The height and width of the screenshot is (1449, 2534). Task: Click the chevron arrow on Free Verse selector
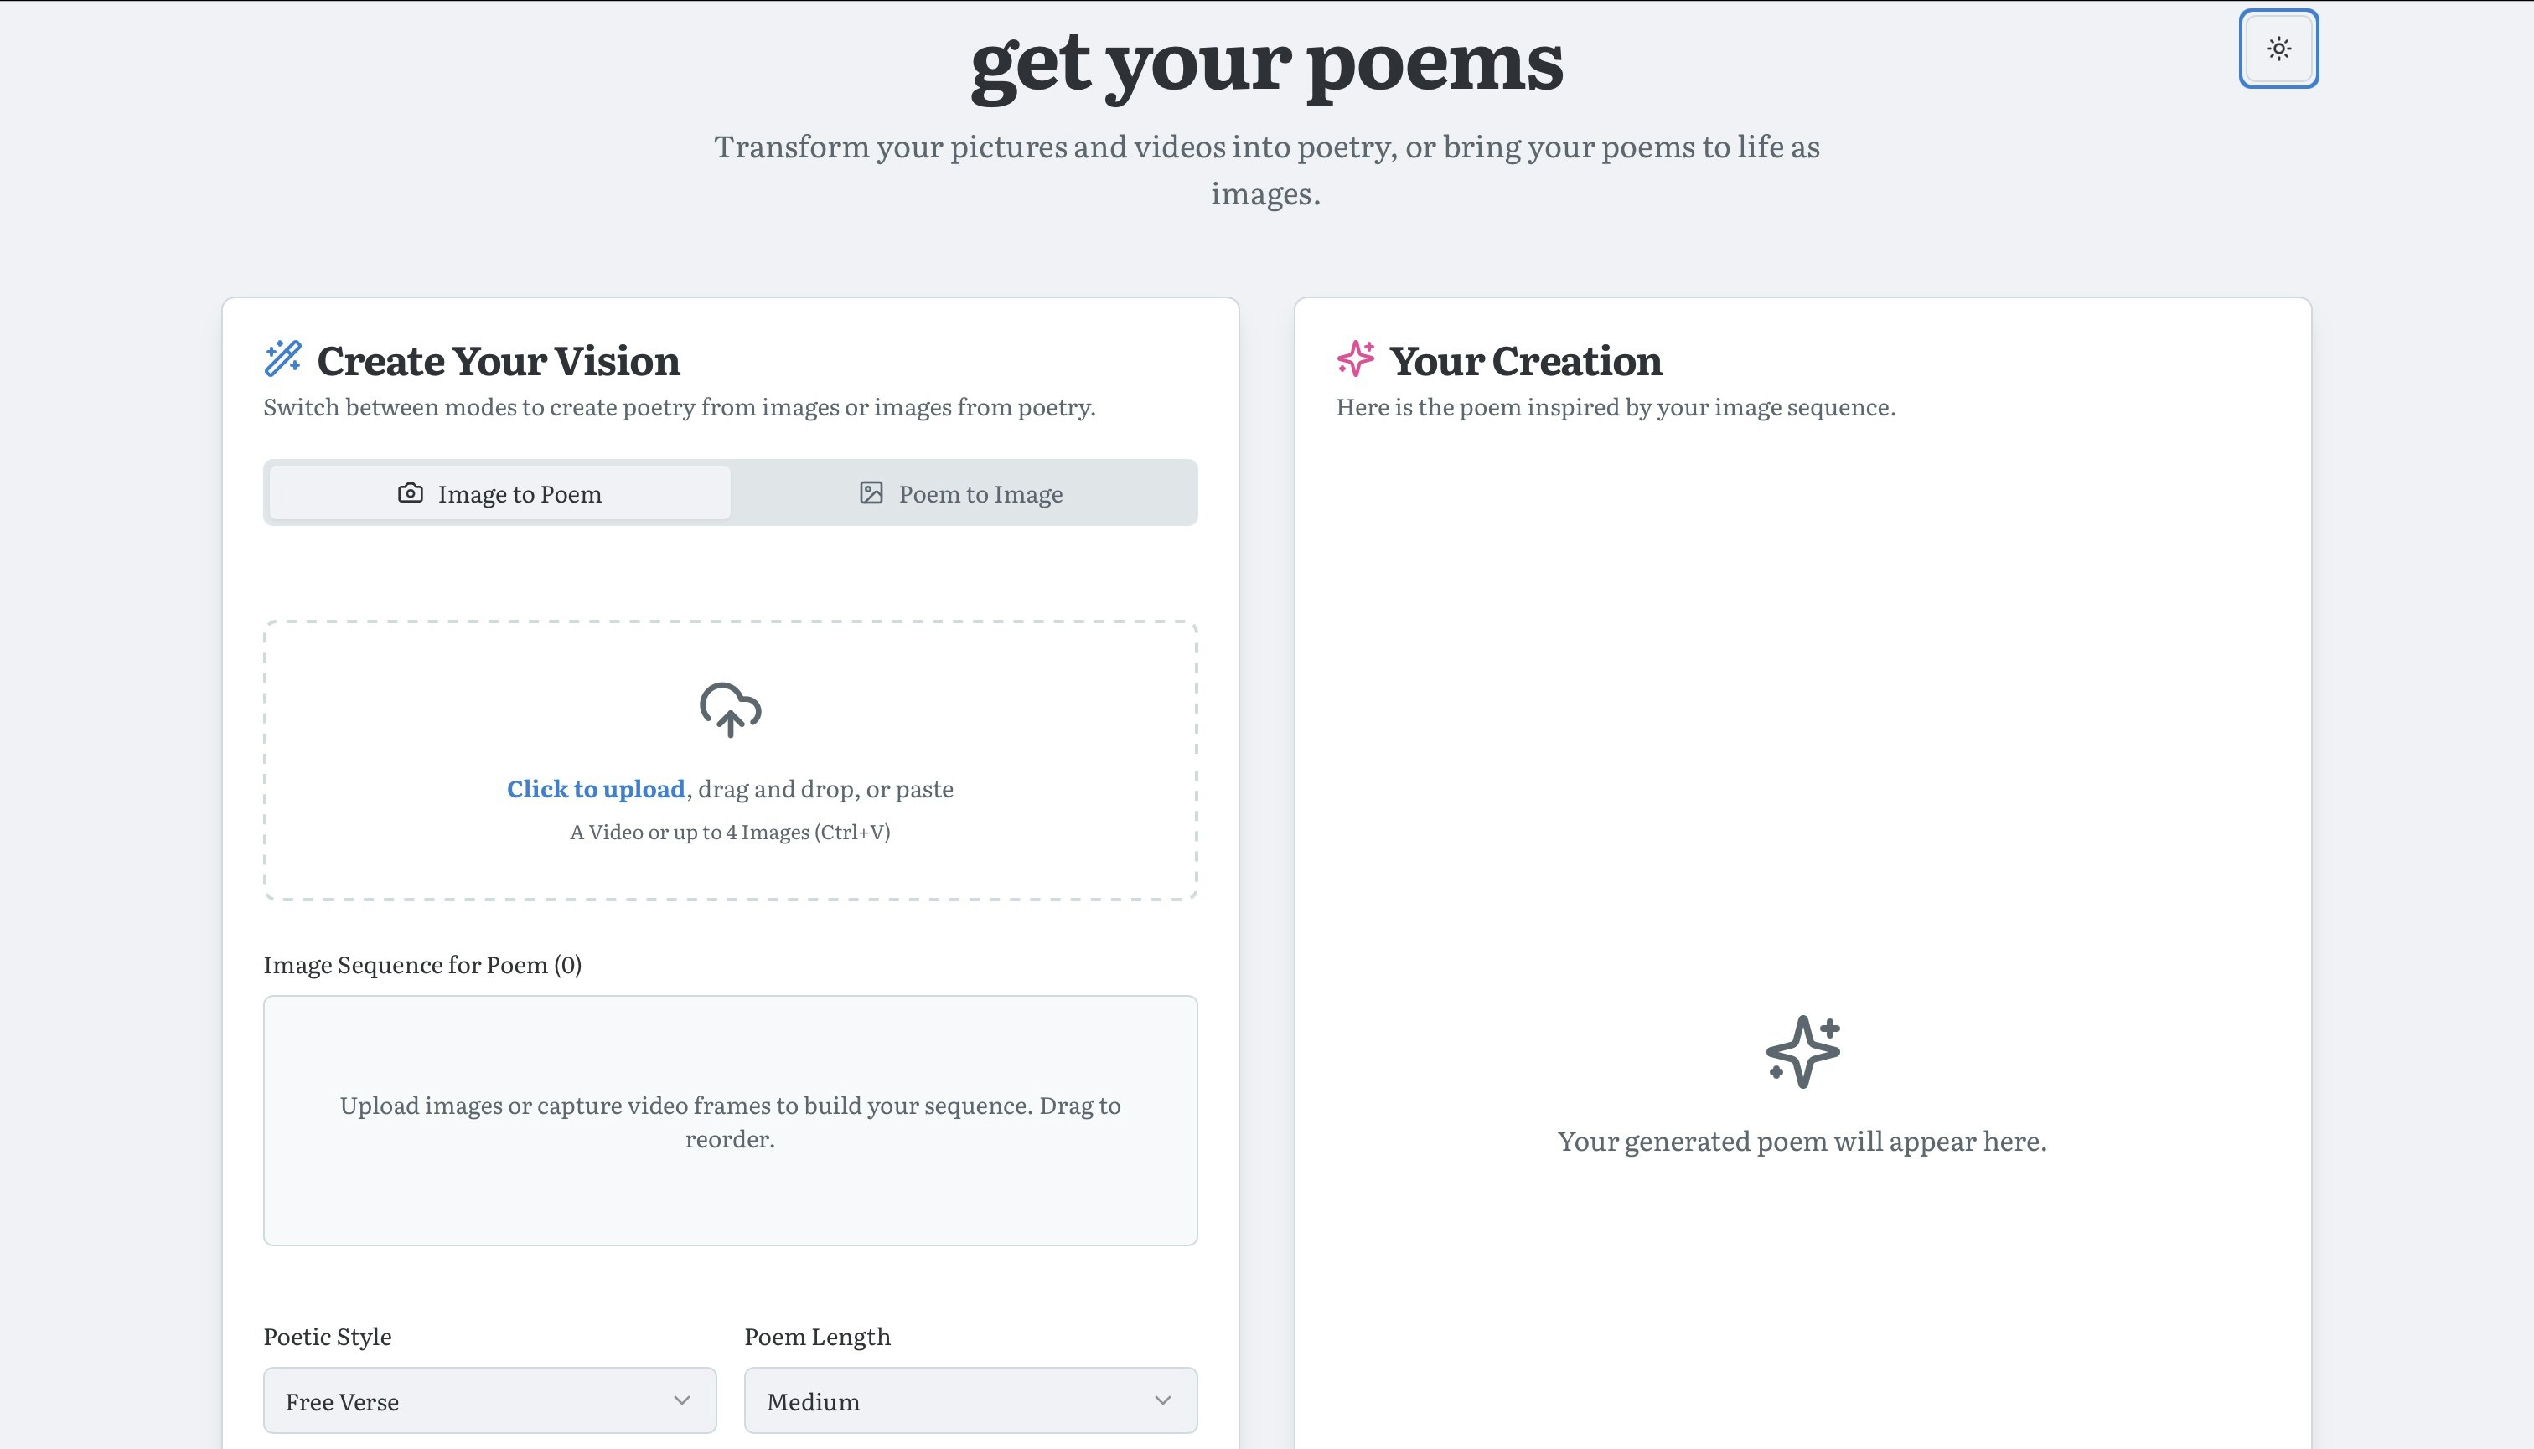click(x=682, y=1400)
